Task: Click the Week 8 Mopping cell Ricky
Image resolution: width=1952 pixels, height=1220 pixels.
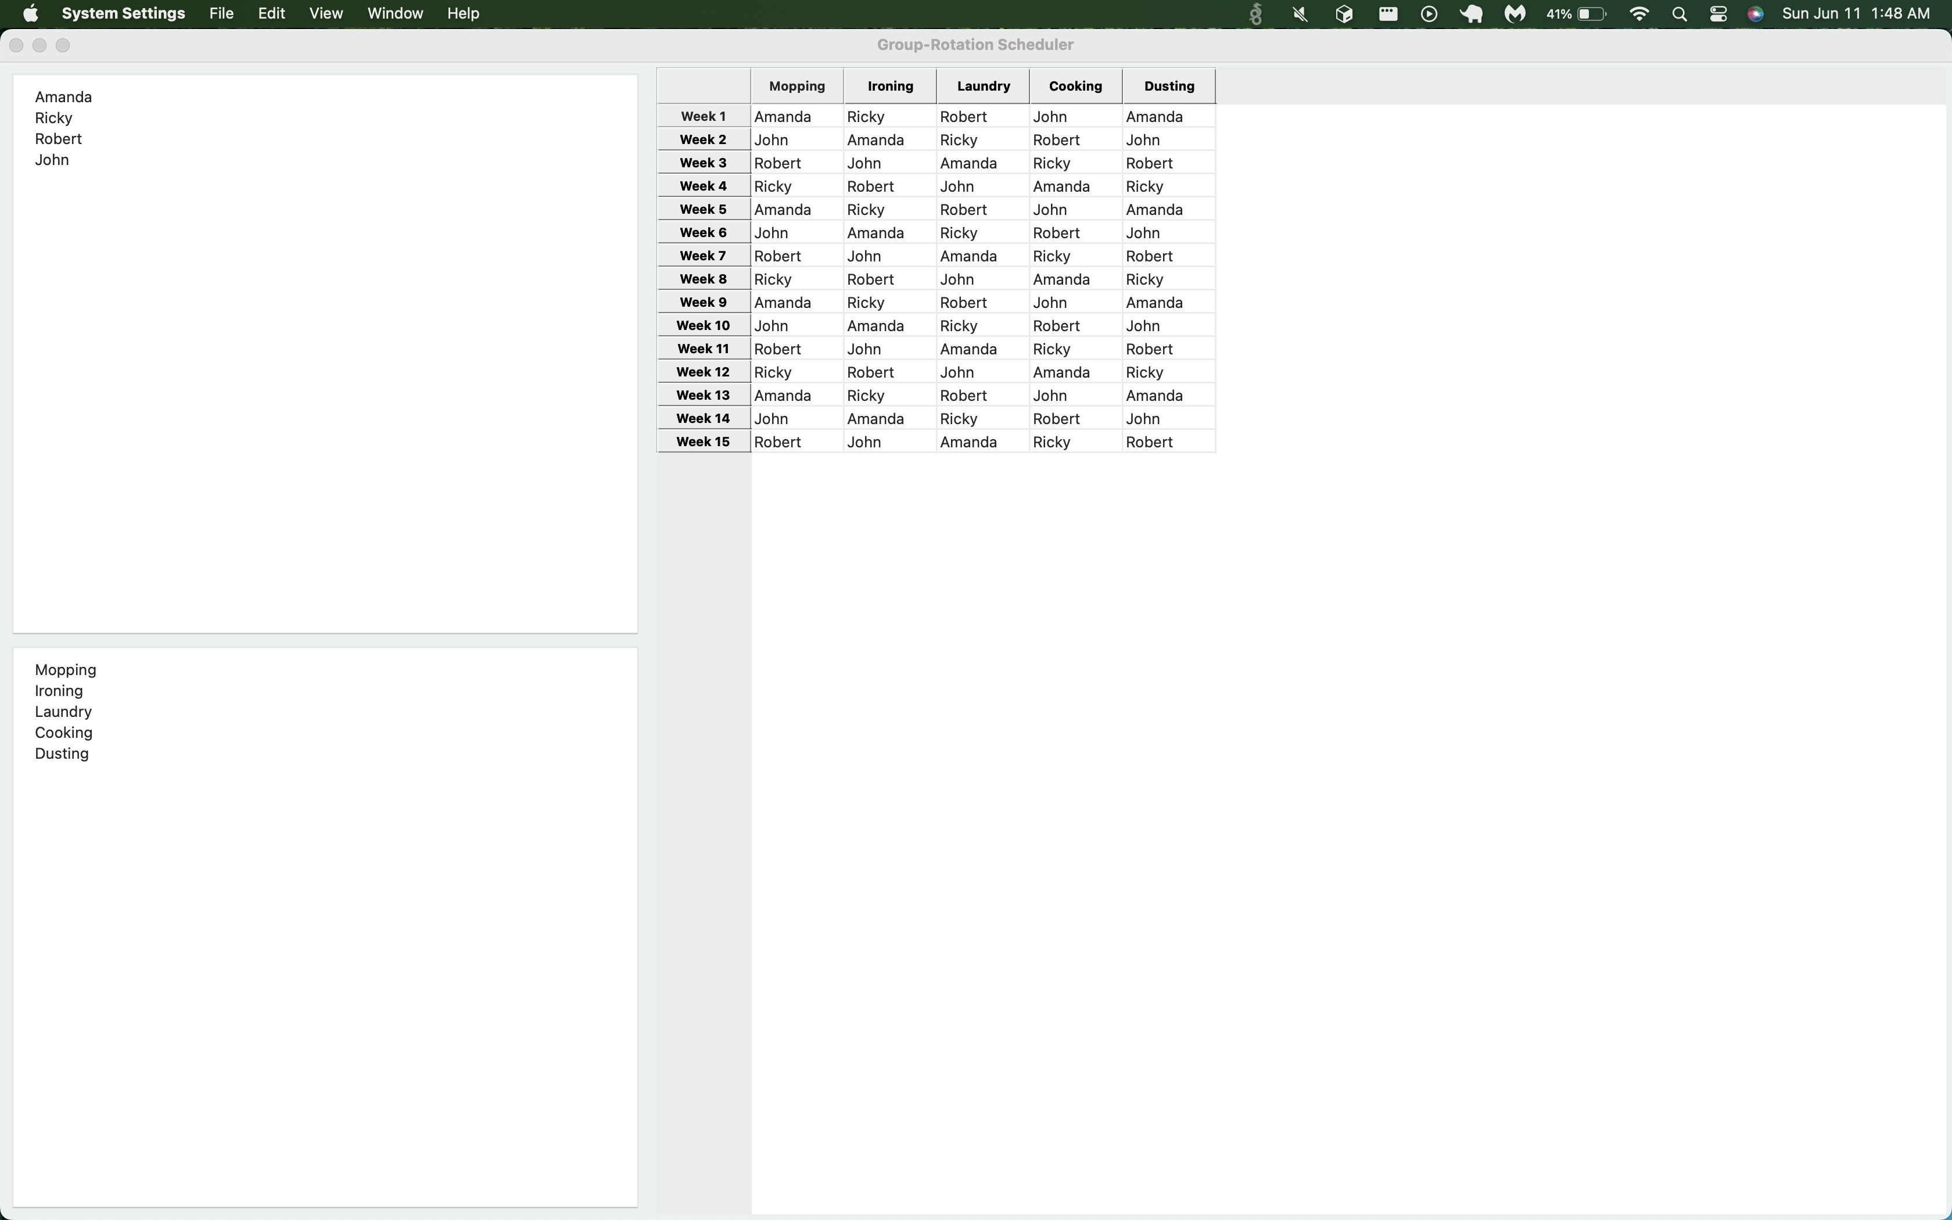Action: coord(797,280)
